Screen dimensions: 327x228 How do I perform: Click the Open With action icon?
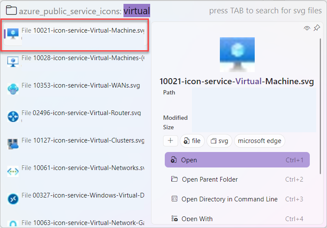[174, 219]
